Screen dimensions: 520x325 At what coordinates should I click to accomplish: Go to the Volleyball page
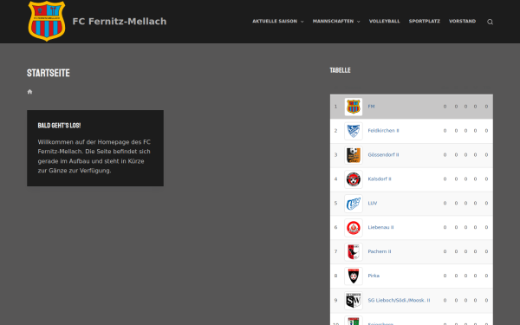[384, 21]
